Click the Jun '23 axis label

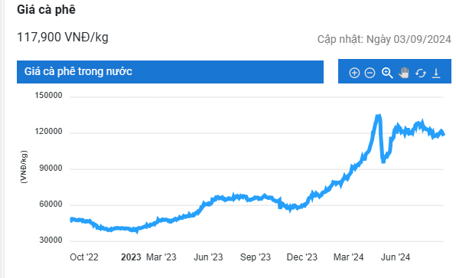(208, 257)
